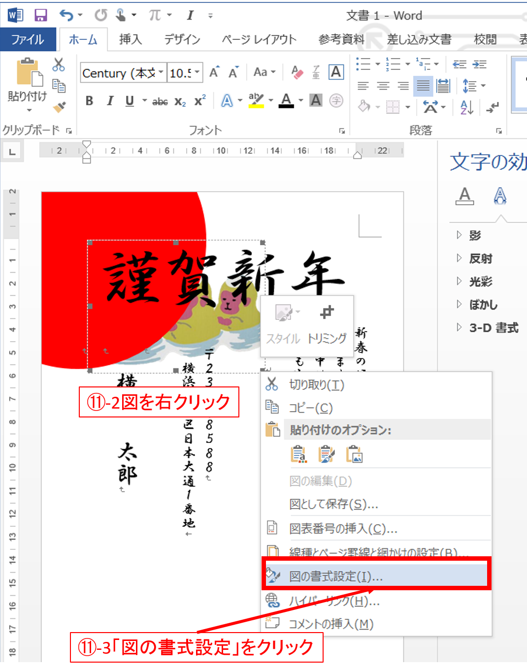The height and width of the screenshot is (670, 527).
Task: Toggle show paragraph marks
Action: click(x=493, y=107)
